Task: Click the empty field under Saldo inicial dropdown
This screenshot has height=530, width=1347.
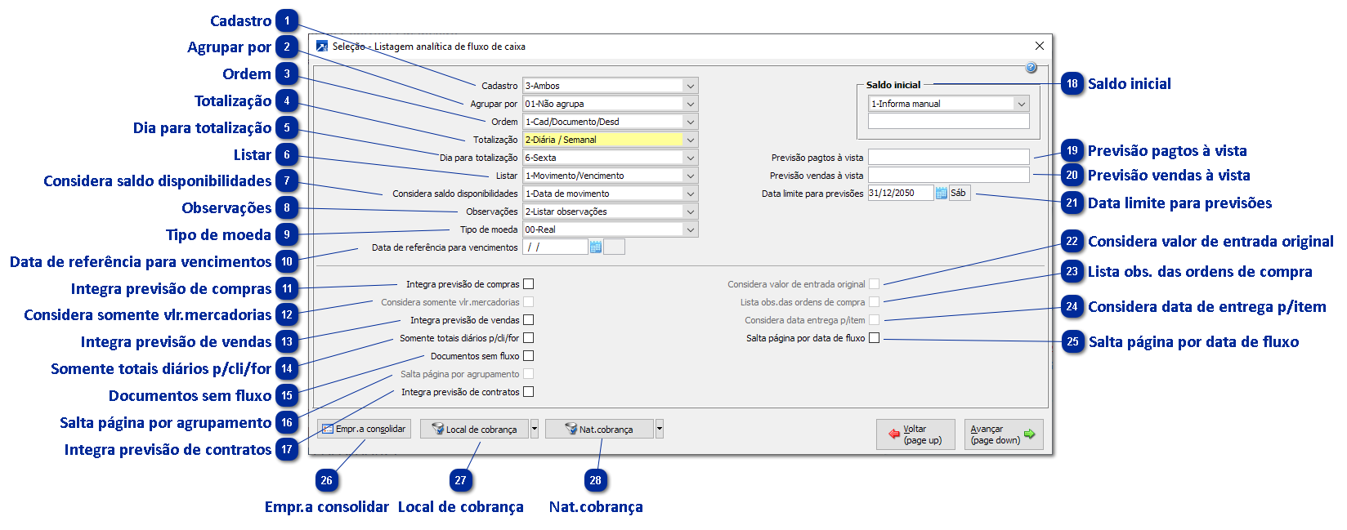Action: (x=948, y=121)
